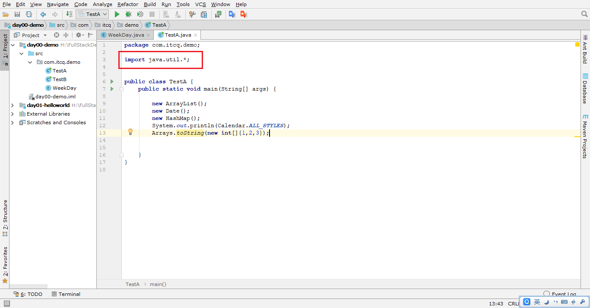The width and height of the screenshot is (590, 308).
Task: Click the Collapse All icon in Project panel
Action: (66, 35)
